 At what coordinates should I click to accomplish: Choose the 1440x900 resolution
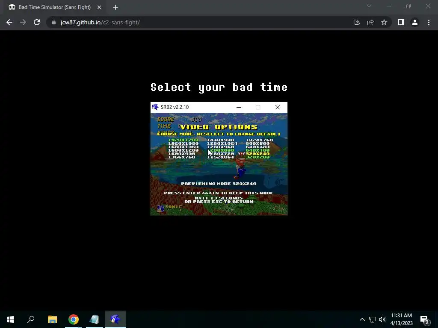pos(220,140)
